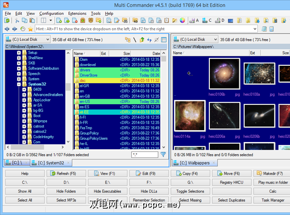Open the Extensions menu
Viewport: 290px width, 215px height.
coord(77,14)
